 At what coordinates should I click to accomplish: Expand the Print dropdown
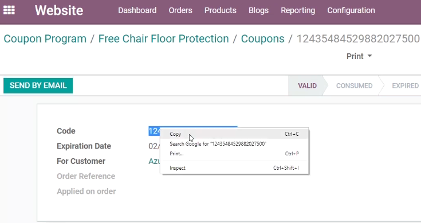tap(359, 56)
